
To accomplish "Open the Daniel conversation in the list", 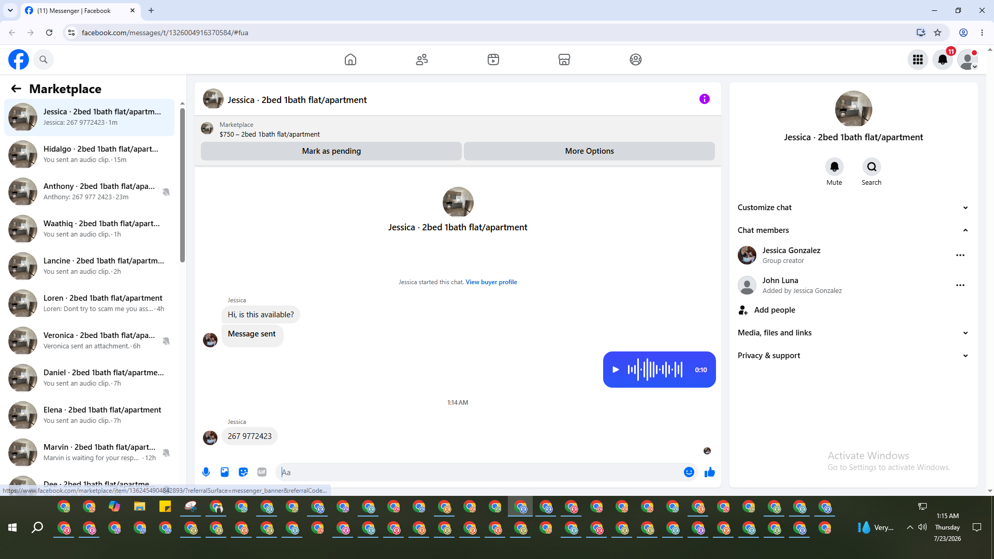I will point(89,378).
